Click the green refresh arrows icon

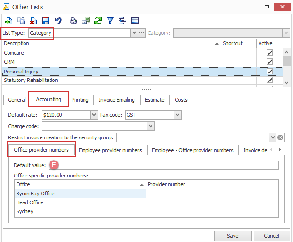pos(98,21)
